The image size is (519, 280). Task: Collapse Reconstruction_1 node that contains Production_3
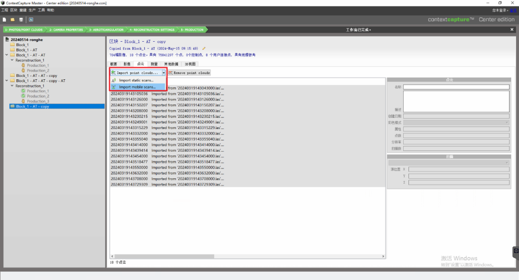12,85
